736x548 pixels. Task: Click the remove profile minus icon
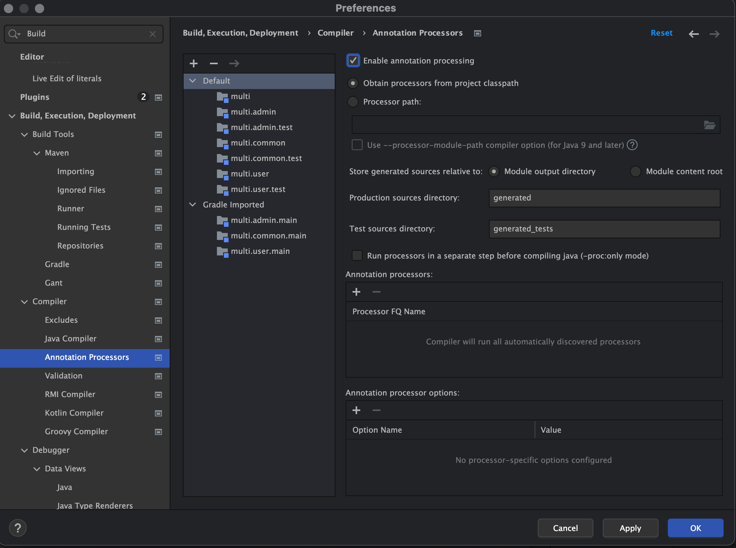pyautogui.click(x=213, y=63)
